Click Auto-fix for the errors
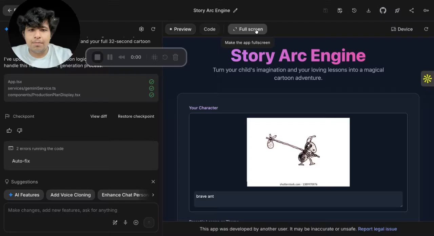 (x=21, y=161)
